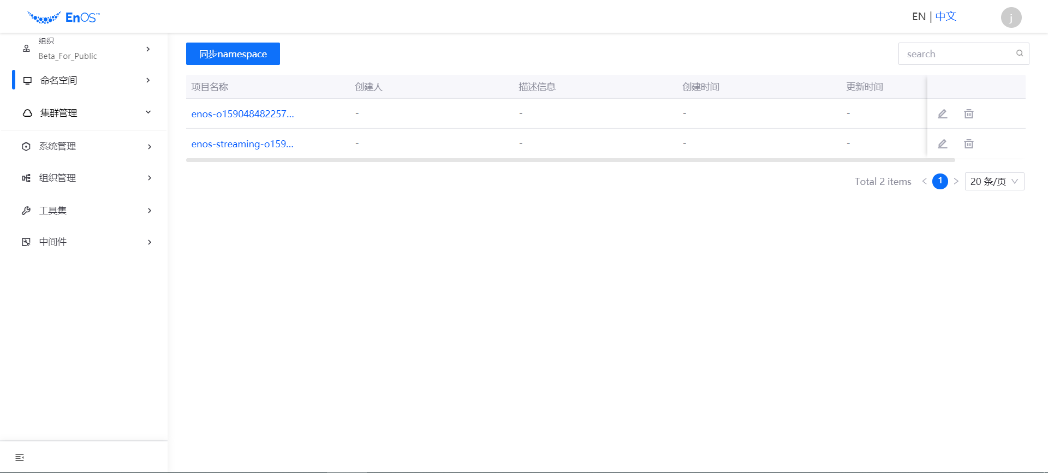Screen dimensions: 1048x473
Task: Open the 20 条/页 page size dropdown
Action: coord(995,181)
